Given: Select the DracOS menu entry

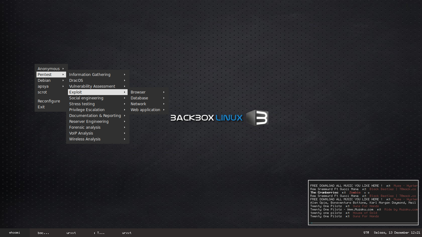Looking at the screenshot, I should [76, 80].
